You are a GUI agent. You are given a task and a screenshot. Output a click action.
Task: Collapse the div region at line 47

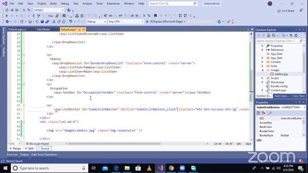24,122
